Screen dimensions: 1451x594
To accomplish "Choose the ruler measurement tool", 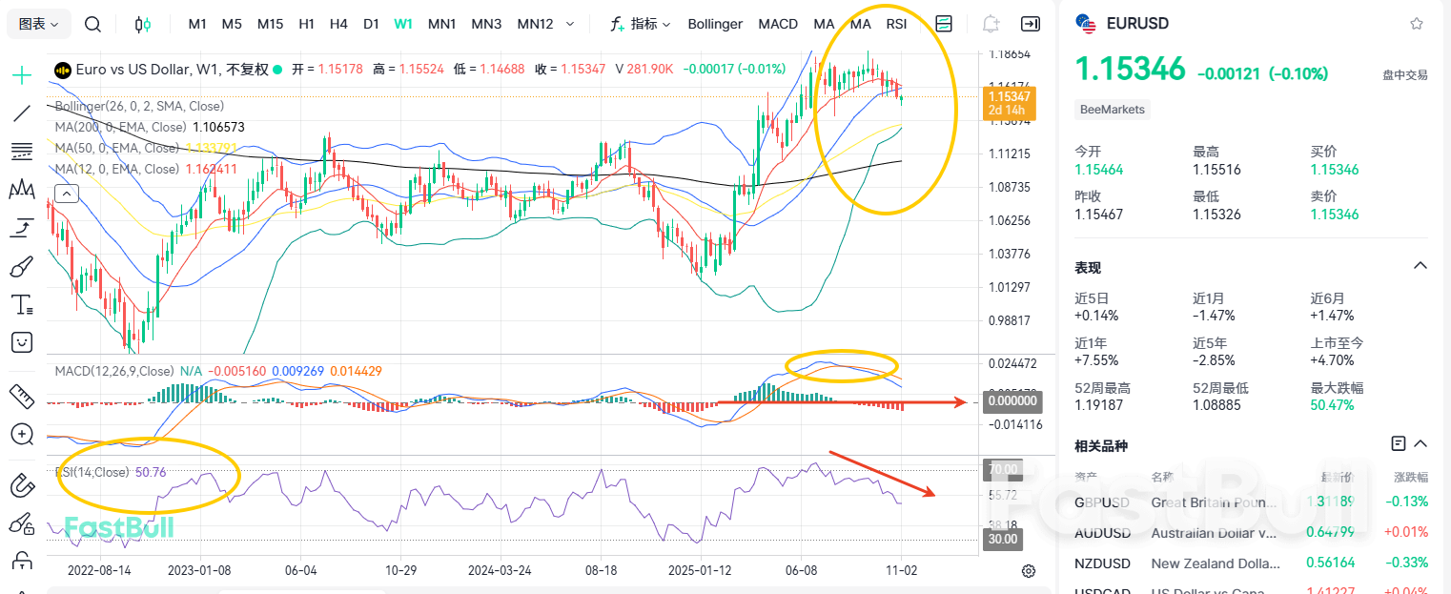I will coord(21,394).
